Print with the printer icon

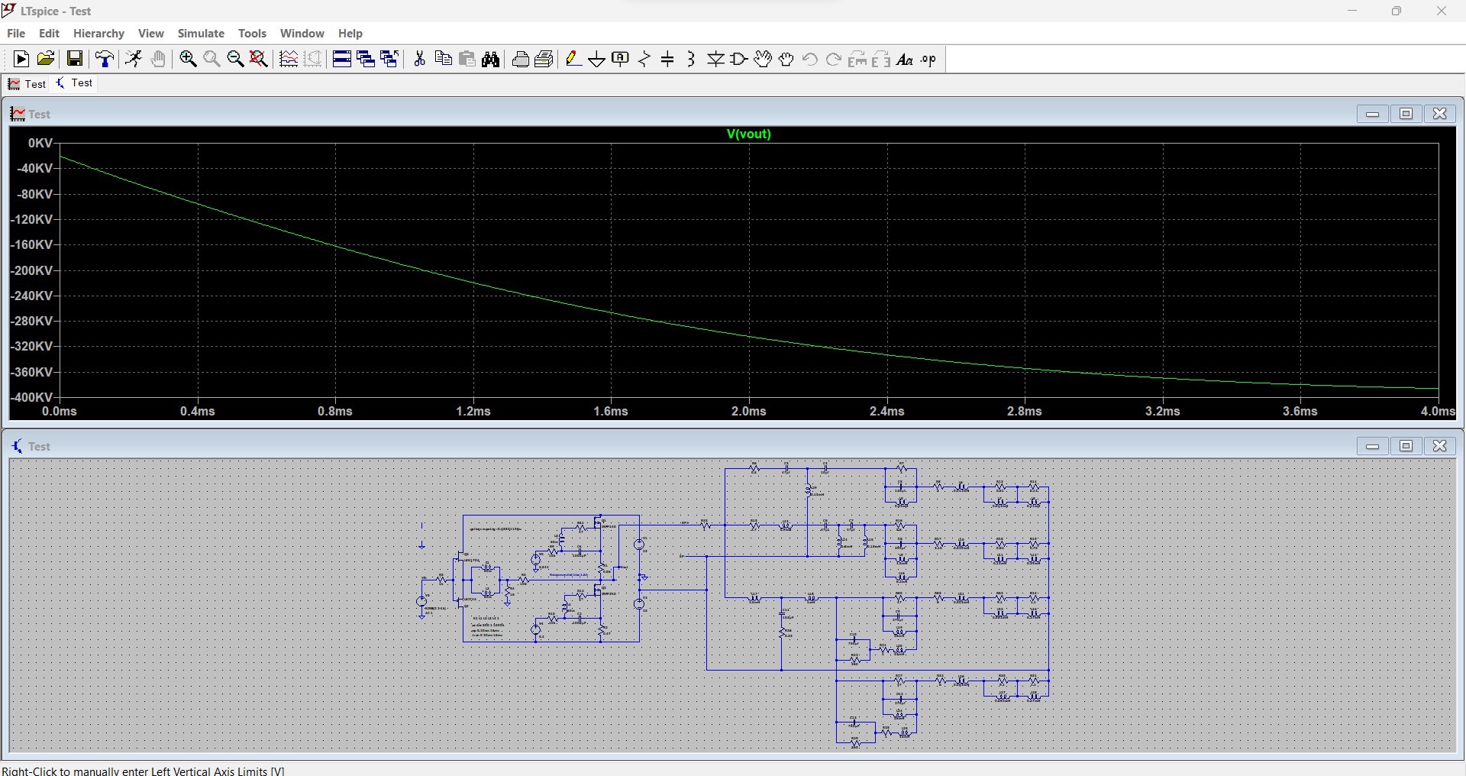pyautogui.click(x=521, y=59)
